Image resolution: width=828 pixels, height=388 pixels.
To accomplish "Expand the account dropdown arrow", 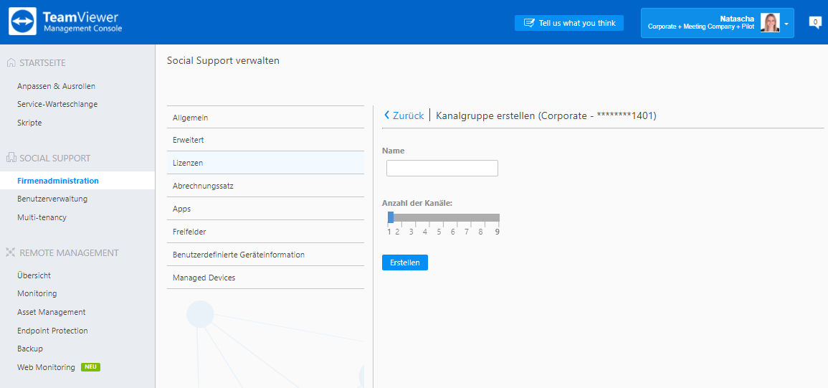I will [786, 24].
